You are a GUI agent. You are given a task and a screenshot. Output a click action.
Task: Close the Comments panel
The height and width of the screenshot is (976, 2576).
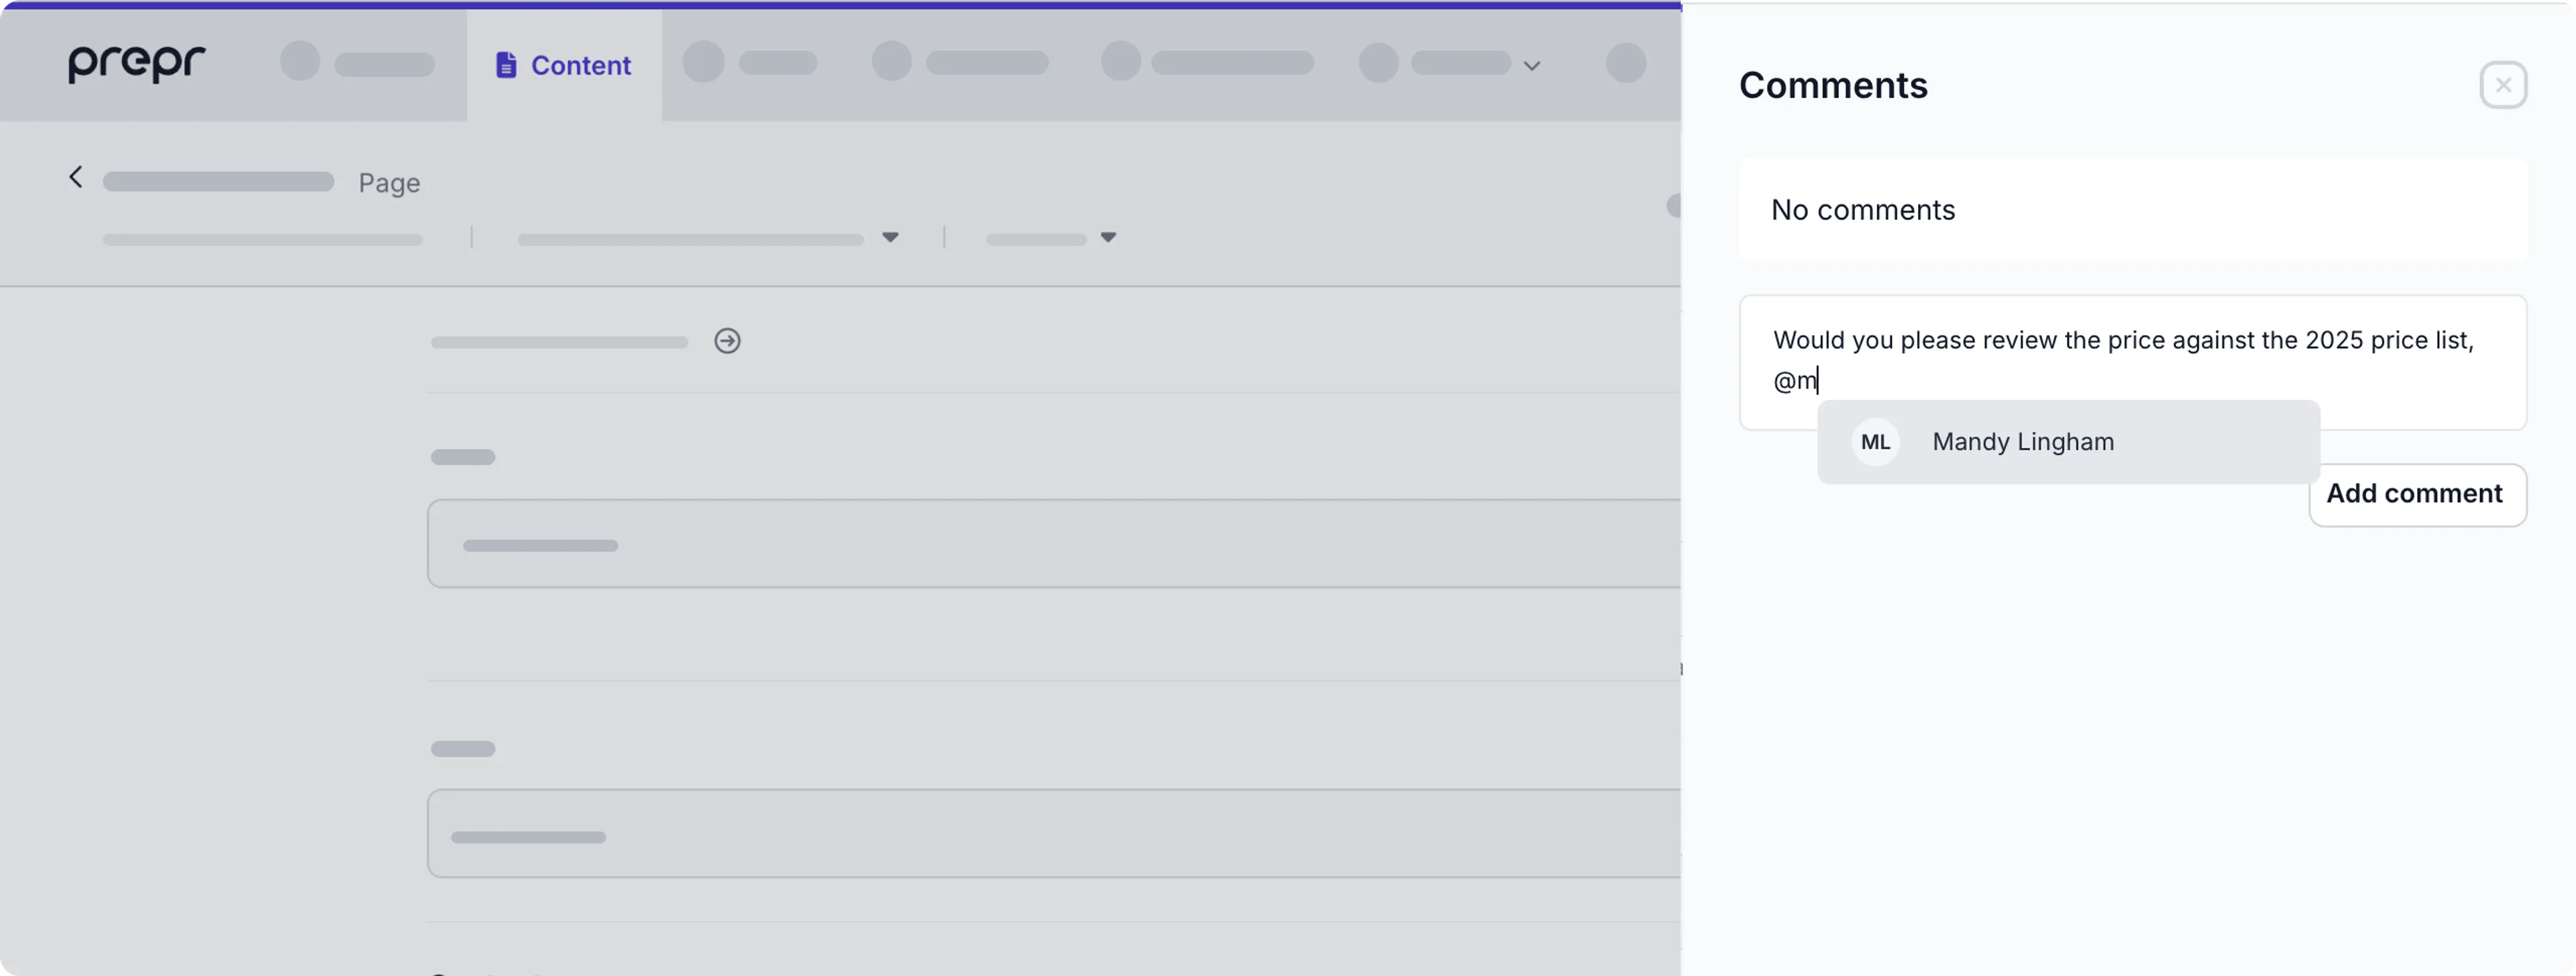2503,85
